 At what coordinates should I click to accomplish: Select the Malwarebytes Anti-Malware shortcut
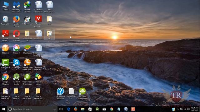[x=17, y=7]
